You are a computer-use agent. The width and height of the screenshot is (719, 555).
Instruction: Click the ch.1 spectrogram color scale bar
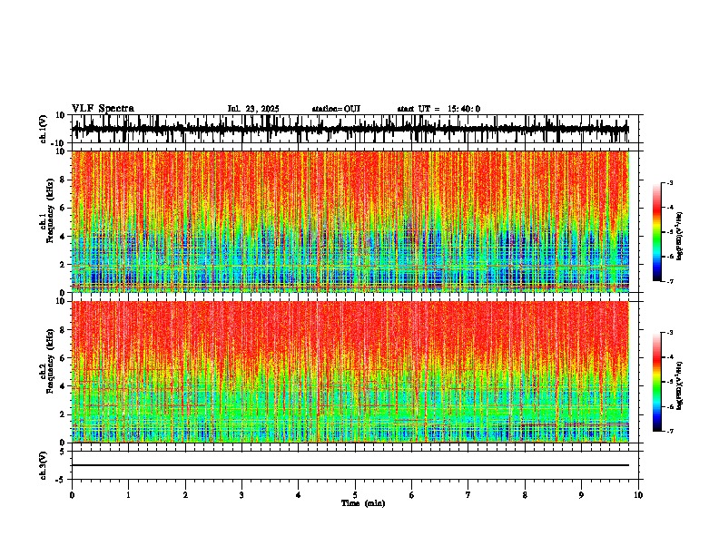click(x=656, y=232)
